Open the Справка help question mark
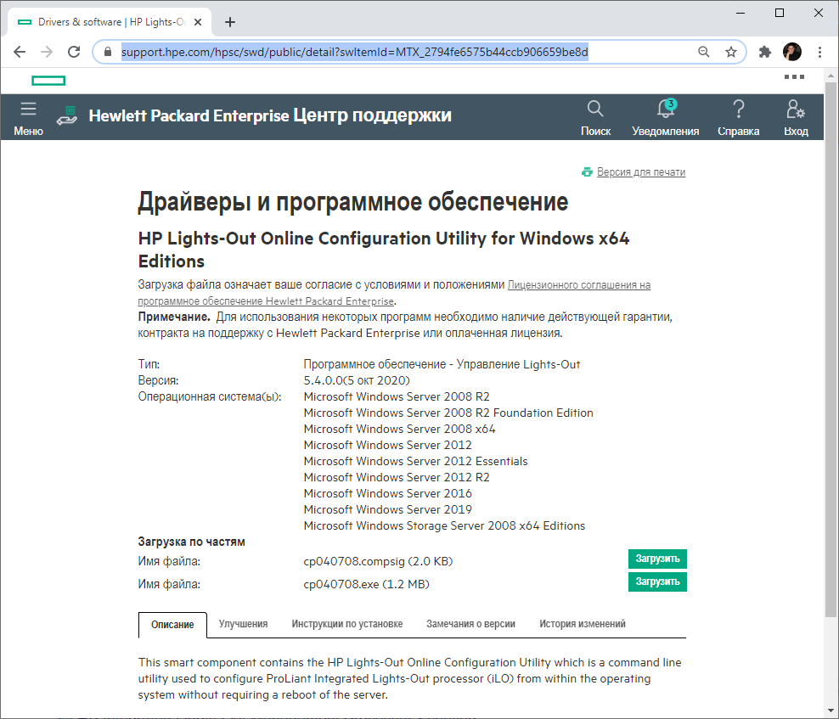Screen dimensions: 839x719 pyautogui.click(x=739, y=118)
